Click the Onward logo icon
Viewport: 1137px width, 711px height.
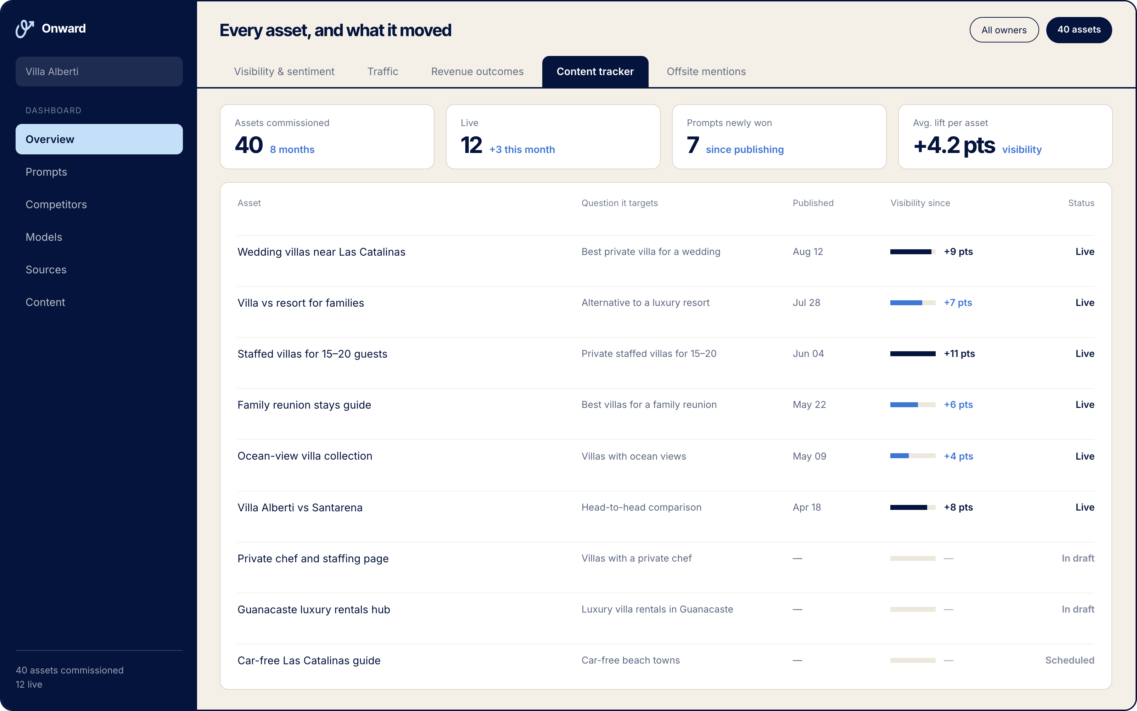[x=24, y=29]
